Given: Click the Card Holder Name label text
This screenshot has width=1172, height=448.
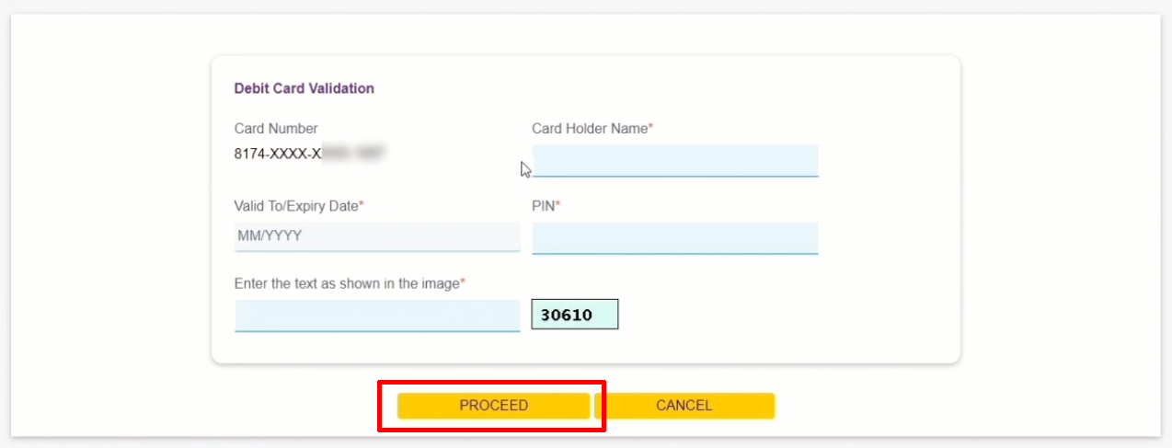Looking at the screenshot, I should pos(590,129).
